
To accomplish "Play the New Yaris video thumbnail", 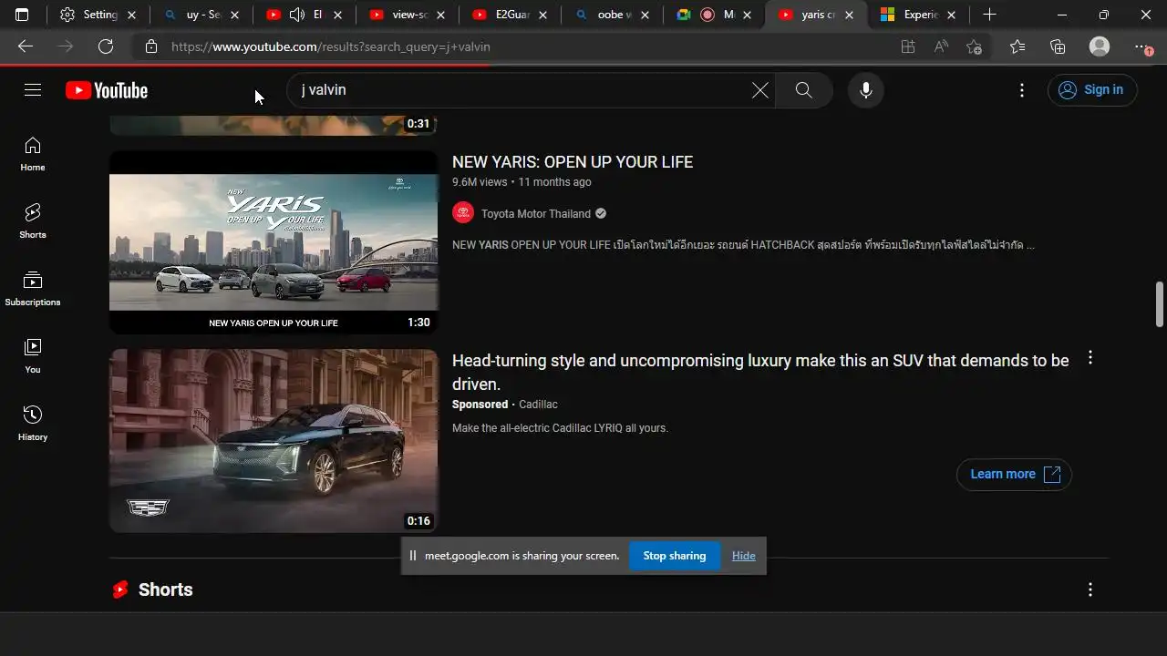I will click(x=274, y=242).
